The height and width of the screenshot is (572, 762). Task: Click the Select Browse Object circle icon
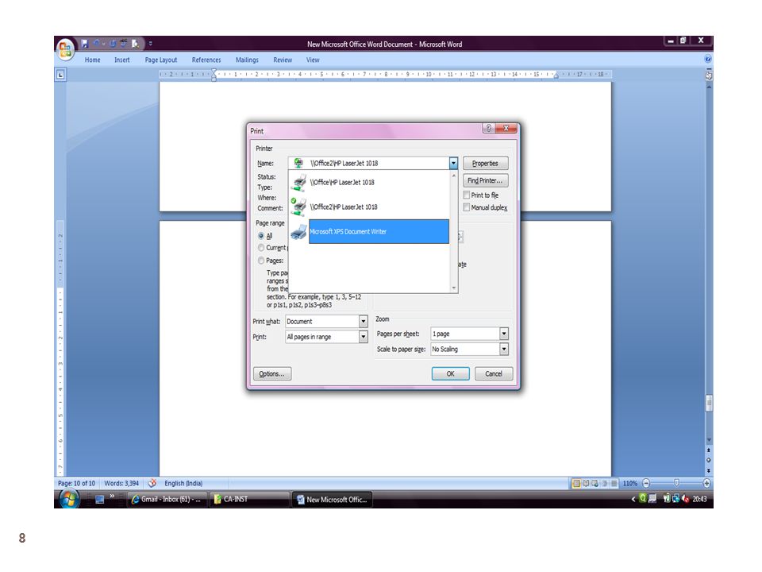click(x=709, y=460)
